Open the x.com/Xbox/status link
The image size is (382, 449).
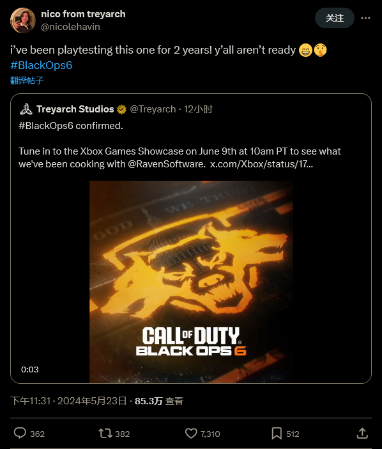pos(261,164)
